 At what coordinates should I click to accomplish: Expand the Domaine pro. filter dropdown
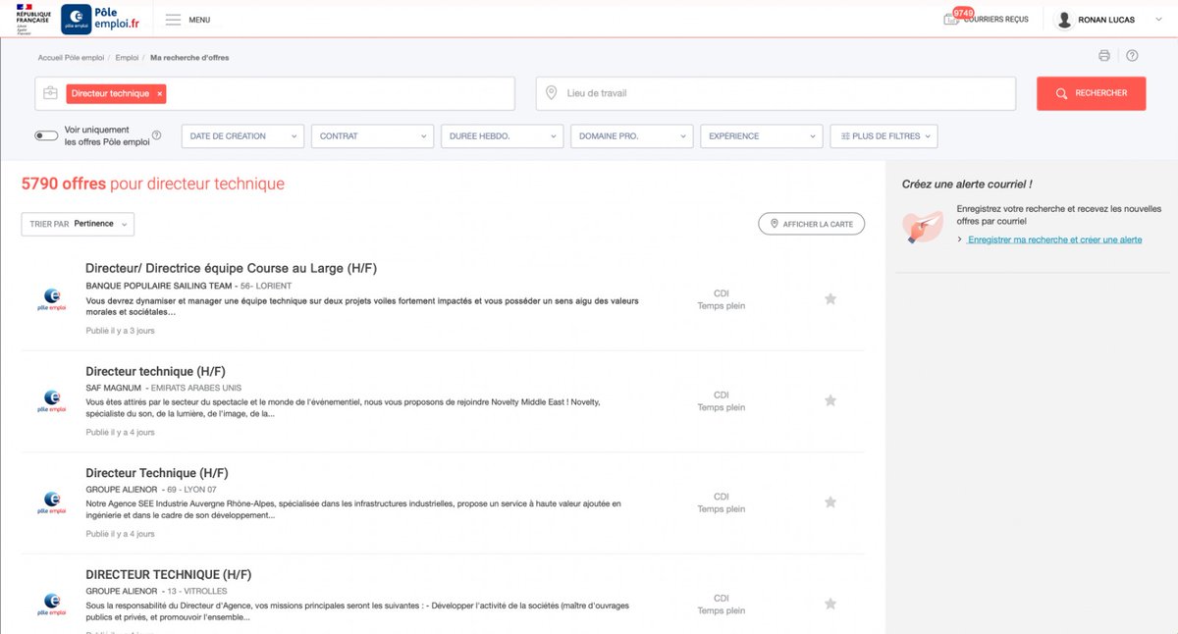pyautogui.click(x=631, y=136)
